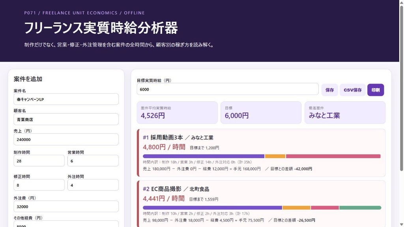Click the 案件平均実質時給 4,526円 summary card
This screenshot has width=404, height=227.
(177, 112)
